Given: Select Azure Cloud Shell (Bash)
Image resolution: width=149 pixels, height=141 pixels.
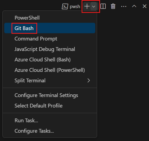Looking at the screenshot, I should [x=50, y=60].
